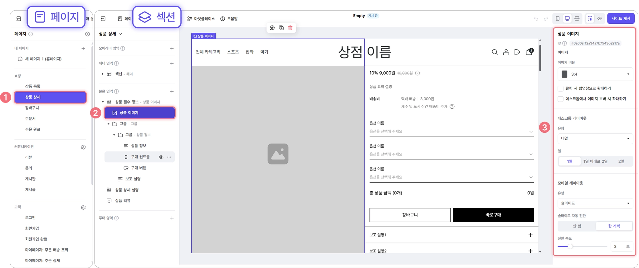639x268 pixels.
Task: Add a section to 헤더 영역
Action: (x=172, y=63)
